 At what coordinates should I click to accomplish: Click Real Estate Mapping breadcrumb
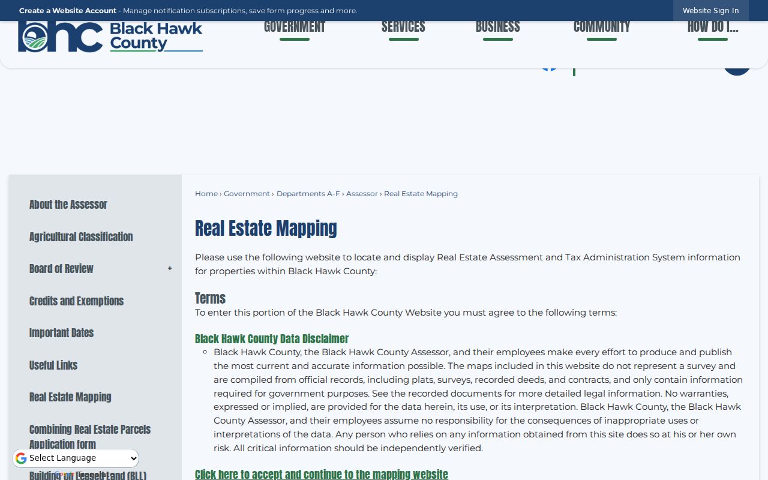pyautogui.click(x=421, y=194)
